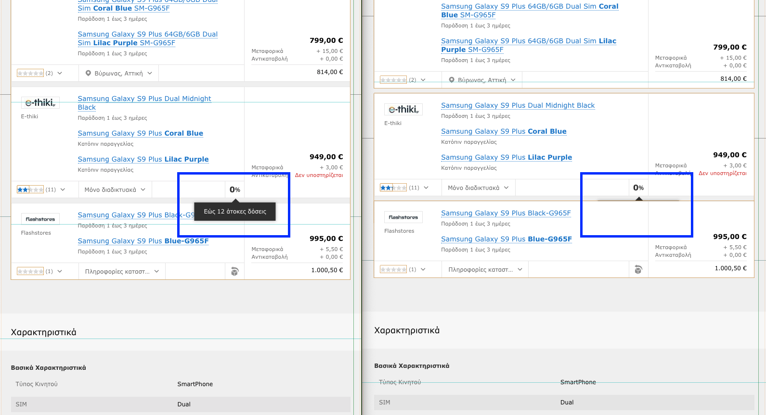Click the 995,00 € price in right pane
The width and height of the screenshot is (766, 415).
(x=730, y=237)
